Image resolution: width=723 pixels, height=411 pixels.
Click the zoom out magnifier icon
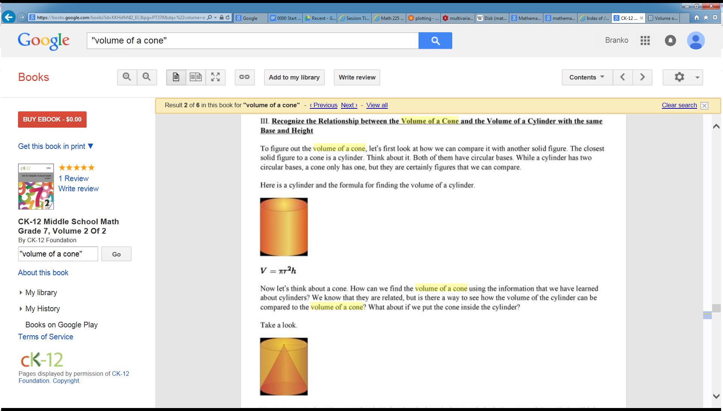point(147,77)
